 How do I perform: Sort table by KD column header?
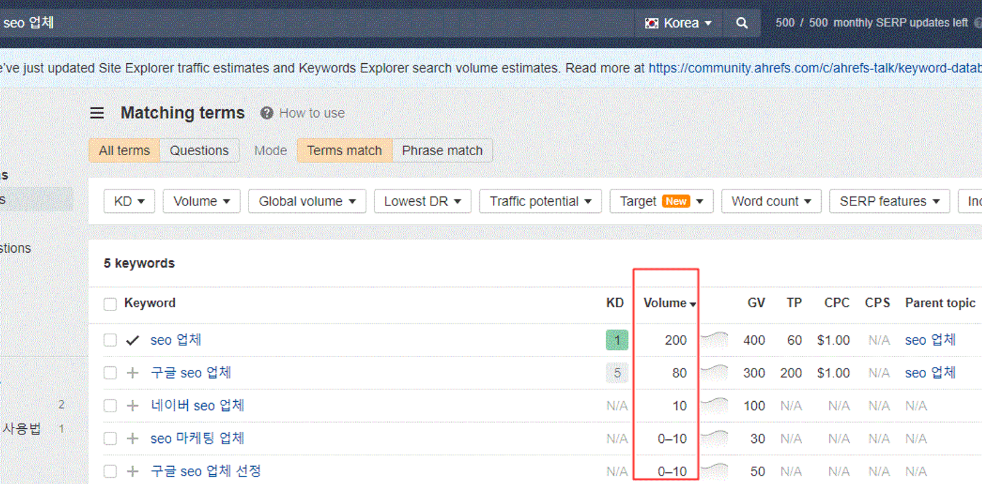point(615,303)
